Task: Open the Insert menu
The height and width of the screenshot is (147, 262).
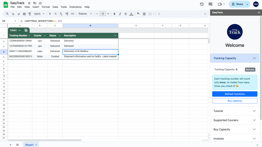Action: click(x=36, y=7)
